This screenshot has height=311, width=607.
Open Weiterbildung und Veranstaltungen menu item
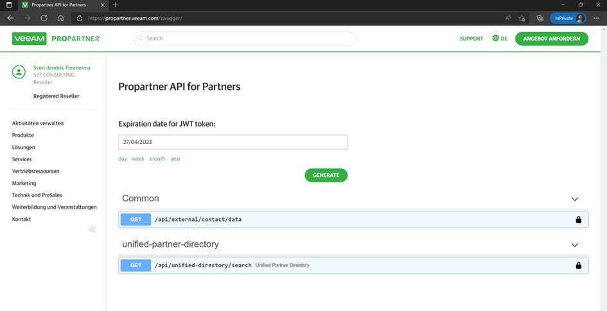point(54,207)
